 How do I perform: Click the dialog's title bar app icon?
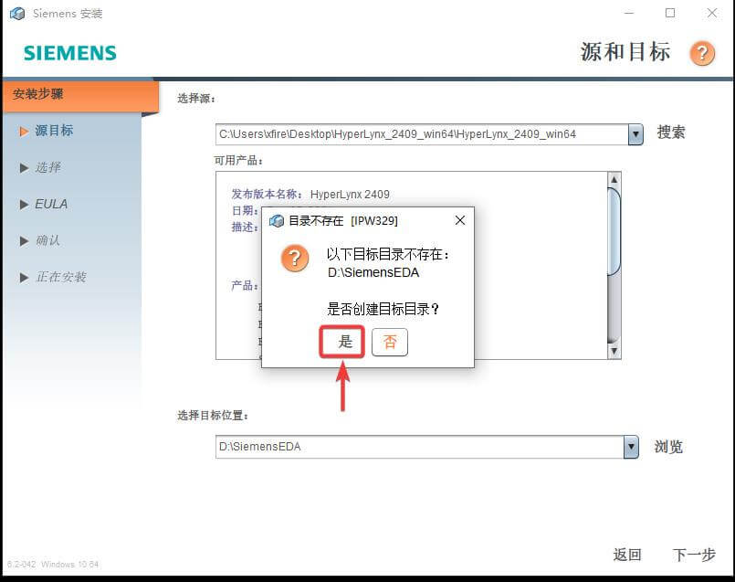(x=277, y=220)
